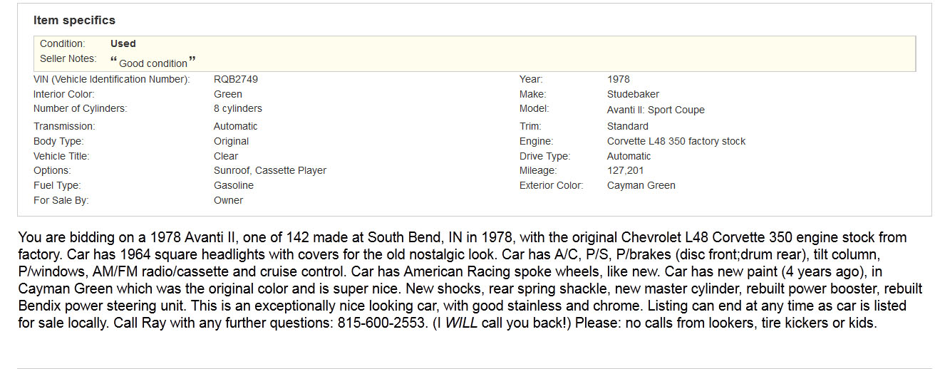Click the "Item specifics" heading
The width and height of the screenshot is (935, 369).
pyautogui.click(x=74, y=20)
